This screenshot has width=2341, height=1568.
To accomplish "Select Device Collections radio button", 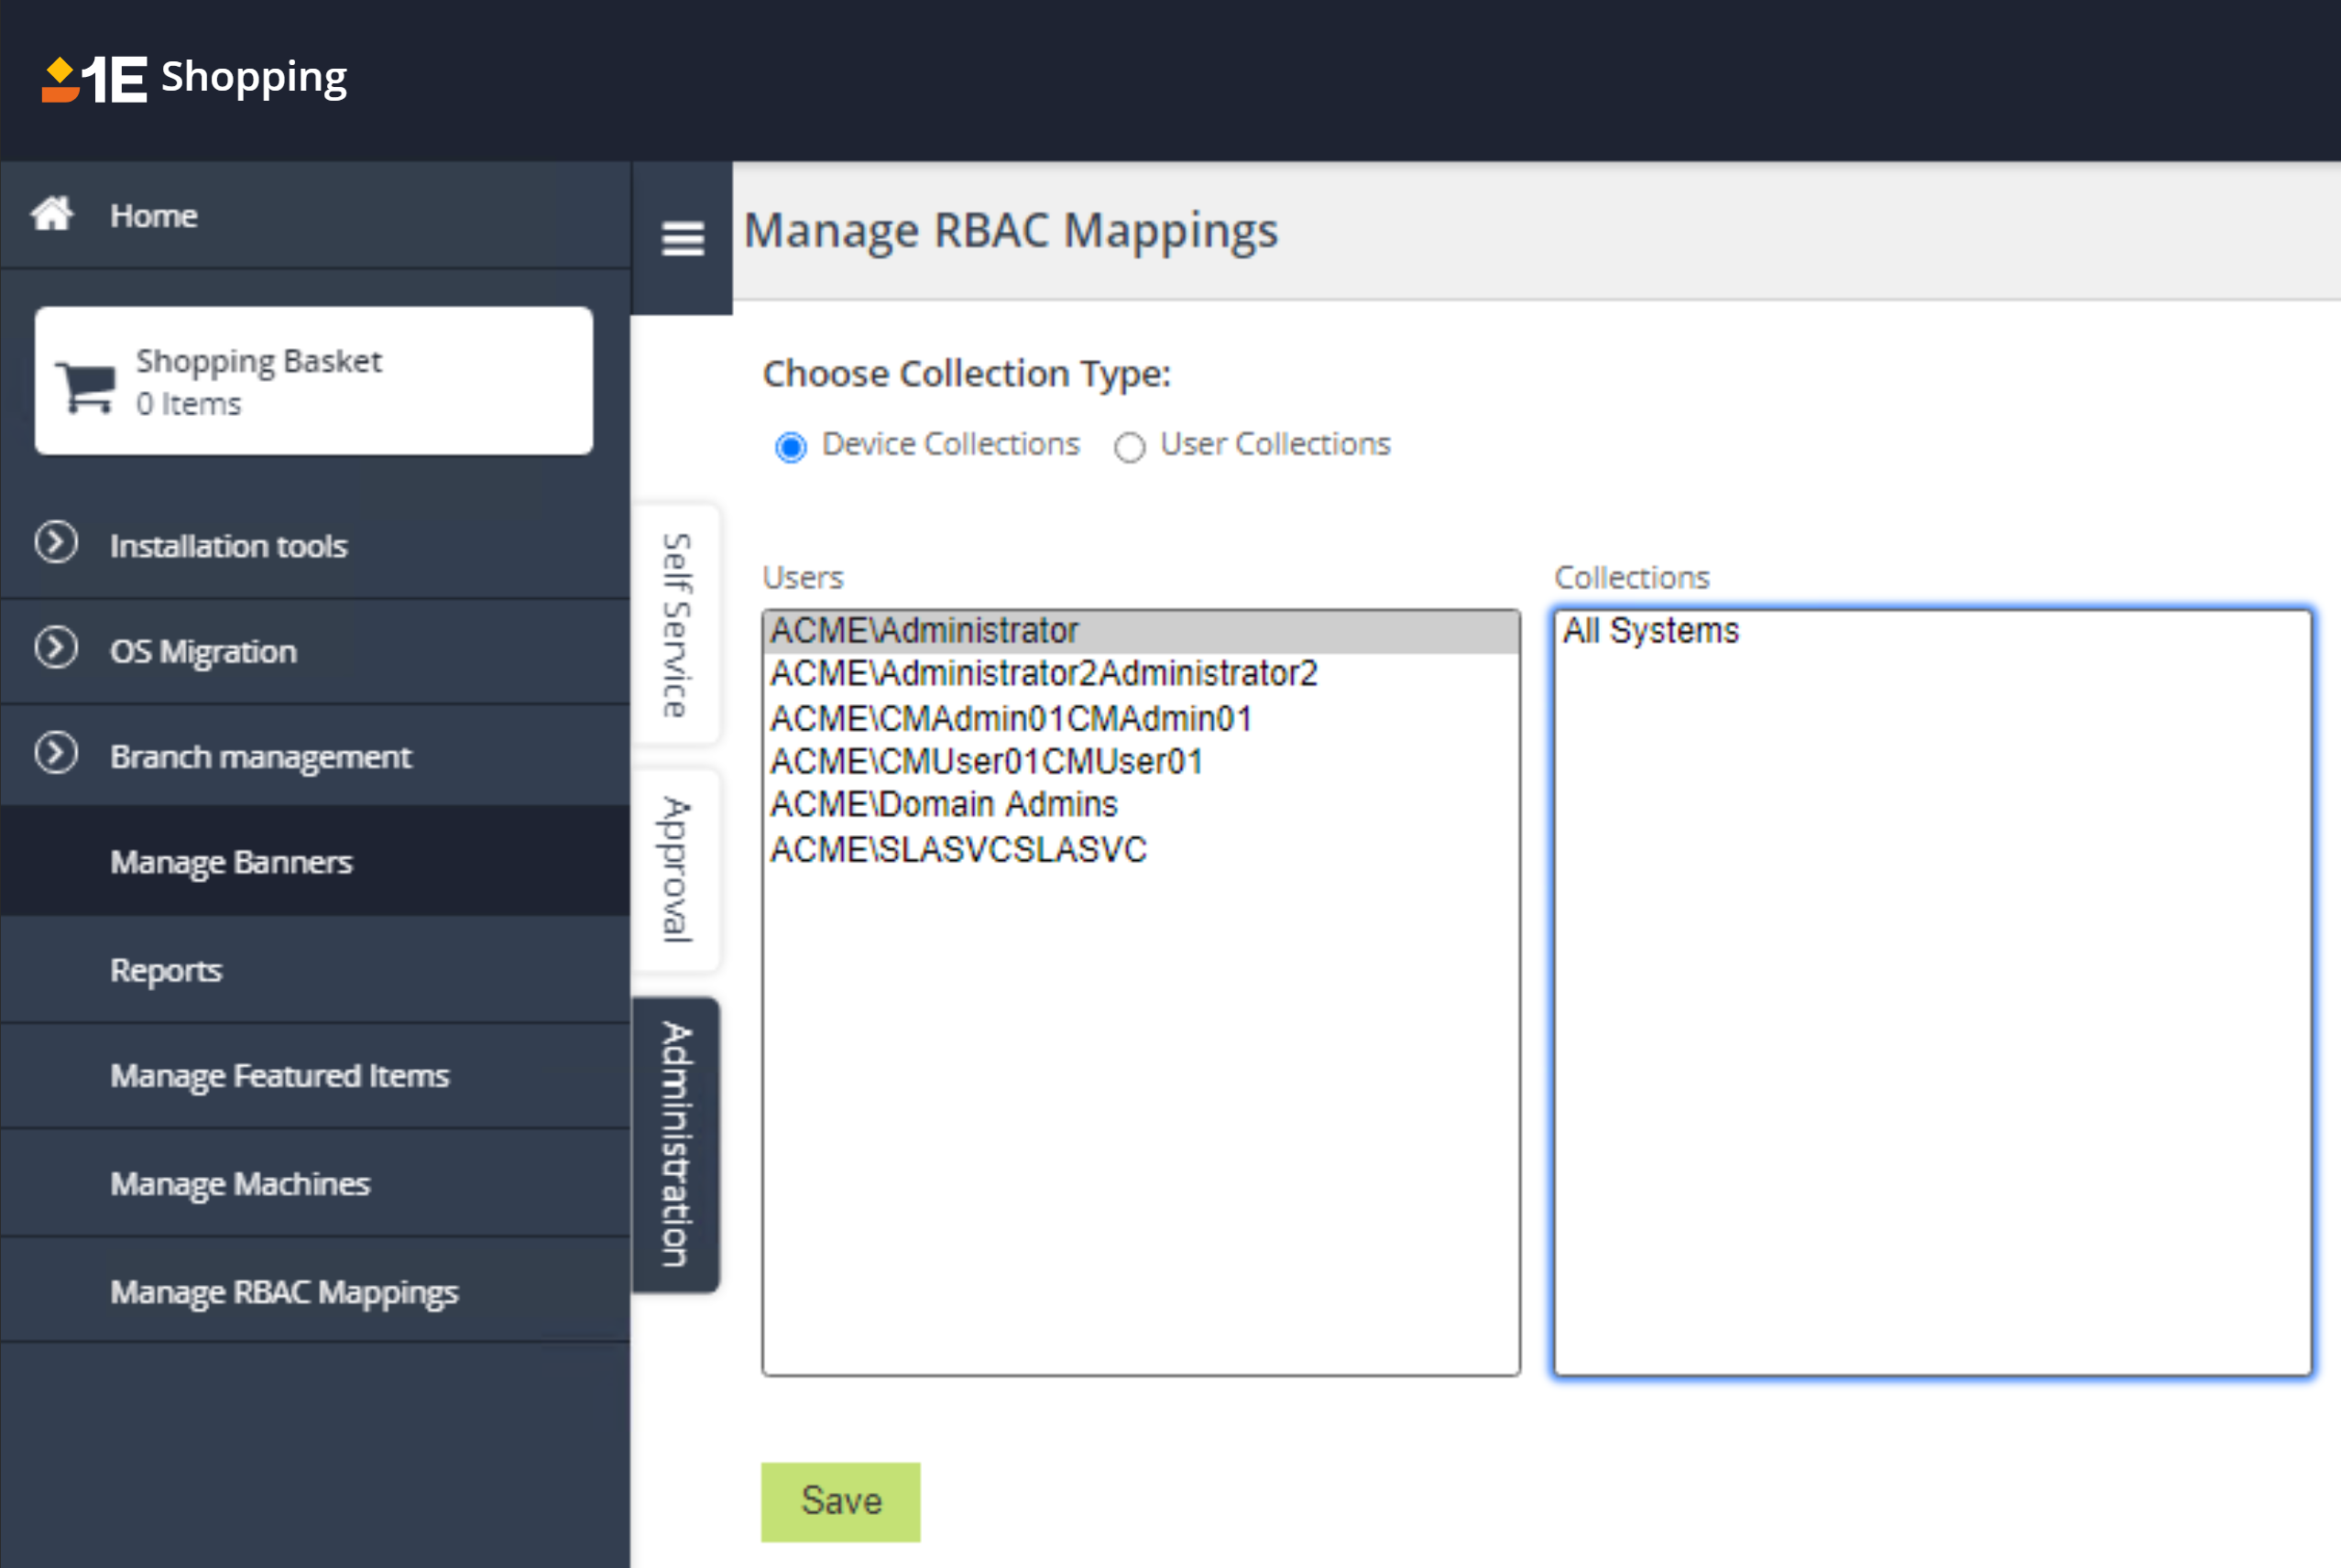I will click(791, 447).
